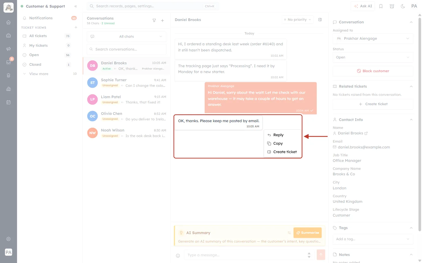Open the emoji picker in message composer
Screen dimensions: 422x263
pyautogui.click(x=178, y=256)
